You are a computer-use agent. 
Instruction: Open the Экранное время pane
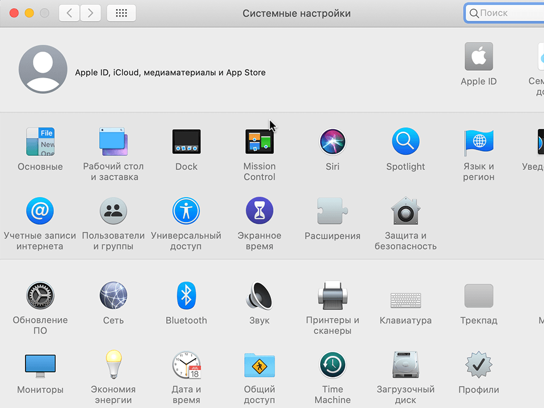coord(259,211)
